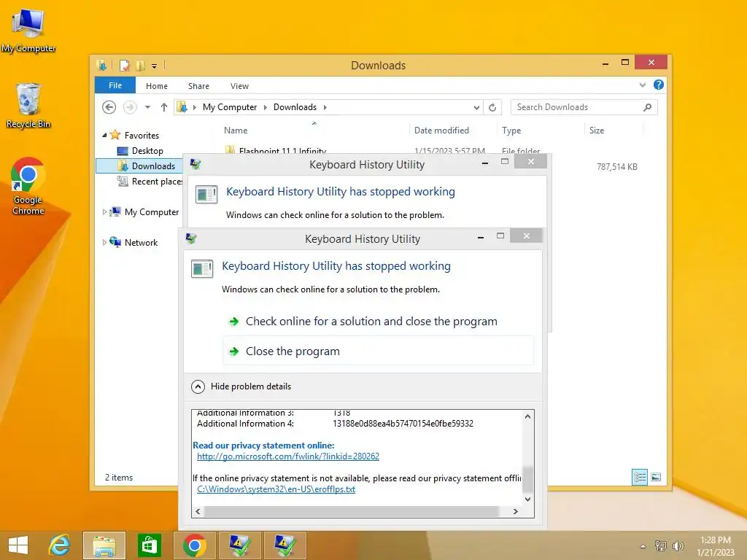
Task: Open address bar history dropdown
Action: [x=476, y=108]
